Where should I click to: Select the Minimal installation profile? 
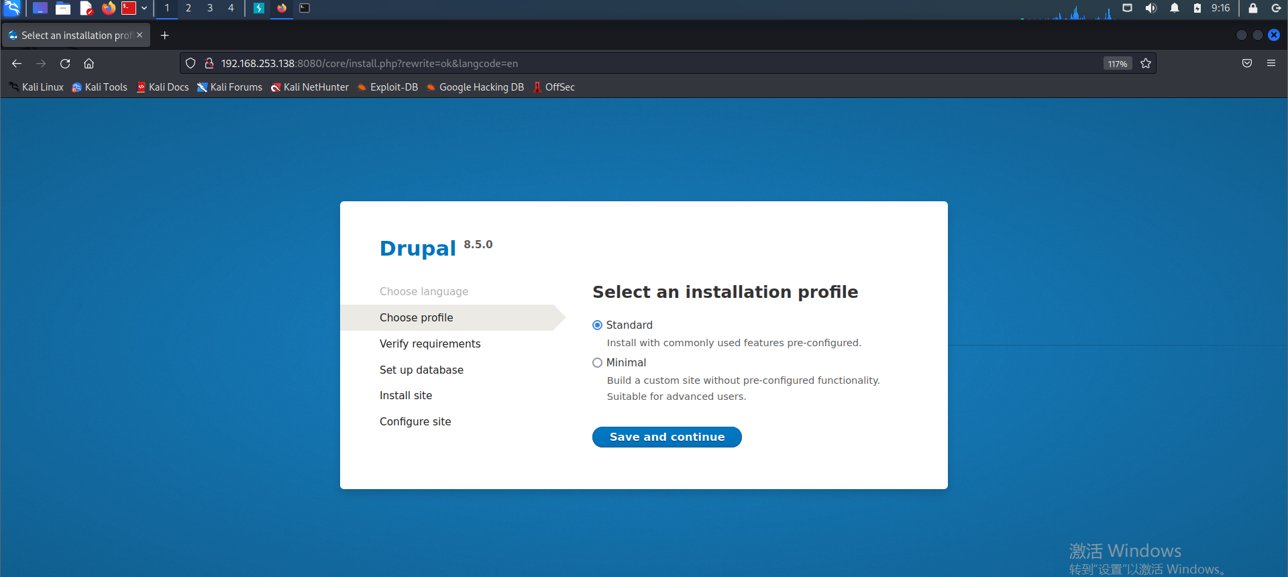pos(597,362)
